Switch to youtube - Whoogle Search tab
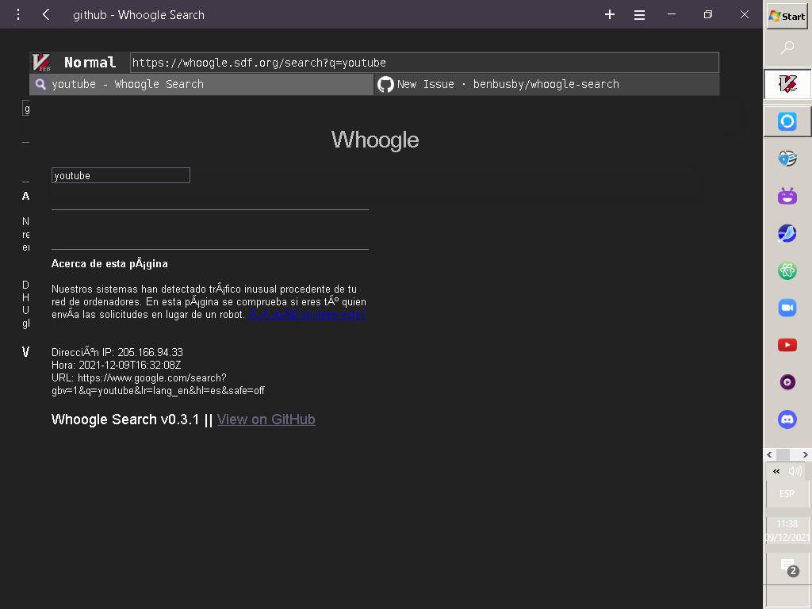This screenshot has height=609, width=812. click(x=201, y=84)
